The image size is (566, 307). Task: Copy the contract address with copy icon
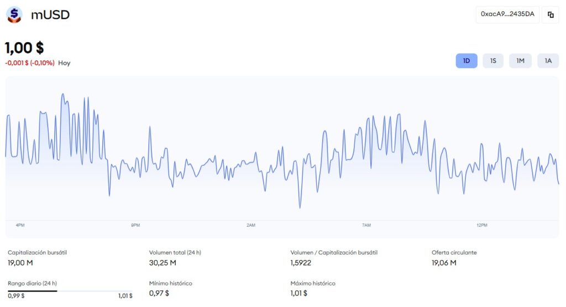tap(551, 14)
